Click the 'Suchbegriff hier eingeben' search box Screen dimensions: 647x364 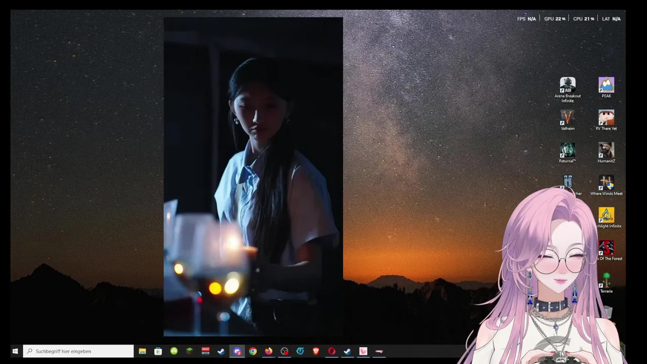tap(78, 351)
